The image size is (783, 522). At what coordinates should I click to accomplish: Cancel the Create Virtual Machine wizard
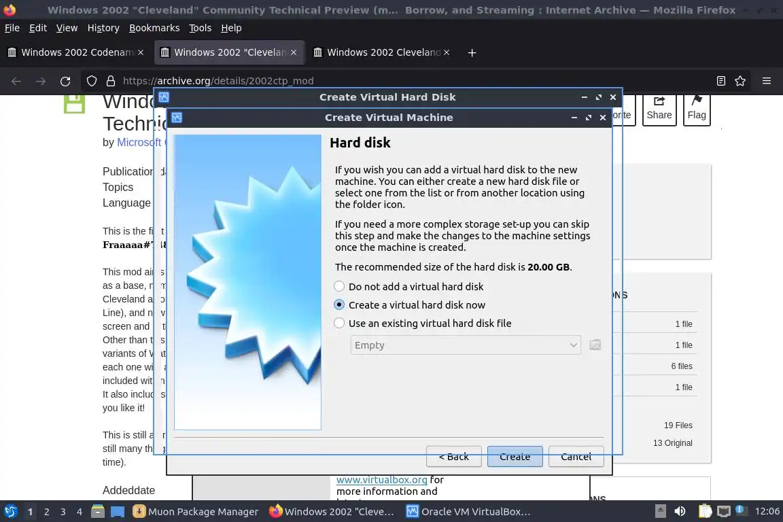click(x=576, y=457)
